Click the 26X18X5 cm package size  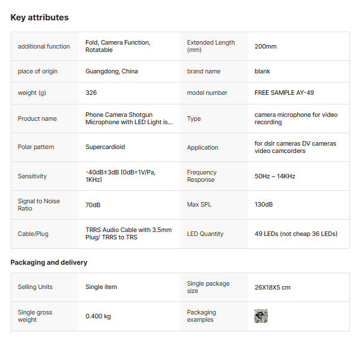tap(272, 287)
